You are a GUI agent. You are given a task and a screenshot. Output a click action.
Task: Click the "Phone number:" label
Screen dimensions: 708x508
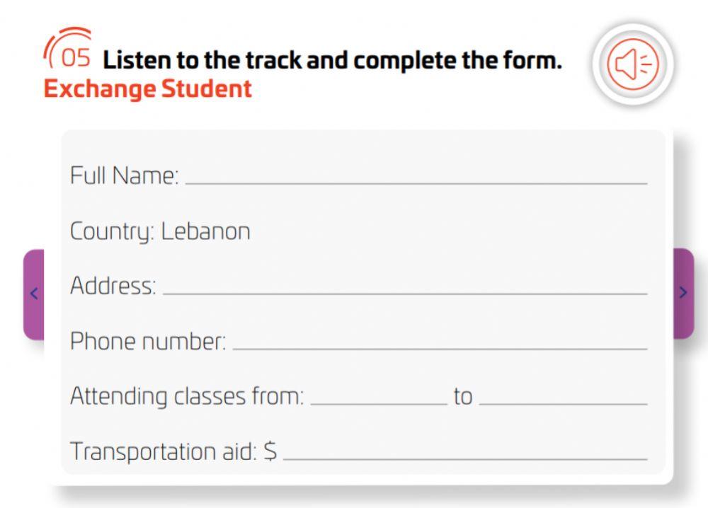[x=148, y=342]
